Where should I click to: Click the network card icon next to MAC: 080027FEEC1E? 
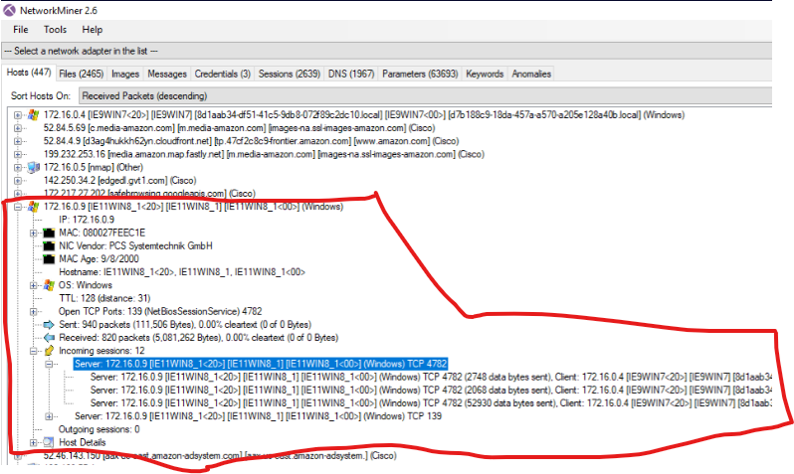[x=50, y=232]
